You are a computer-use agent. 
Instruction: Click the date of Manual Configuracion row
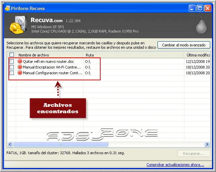click(198, 73)
